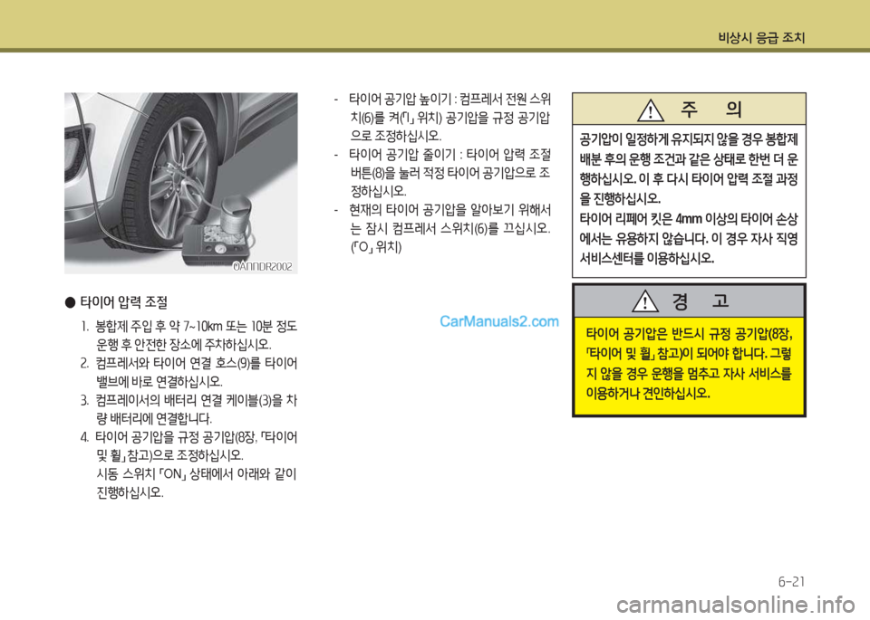Click the bullet 타이어 공기압 높이기
This screenshot has height=620, width=870.
[x=442, y=118]
